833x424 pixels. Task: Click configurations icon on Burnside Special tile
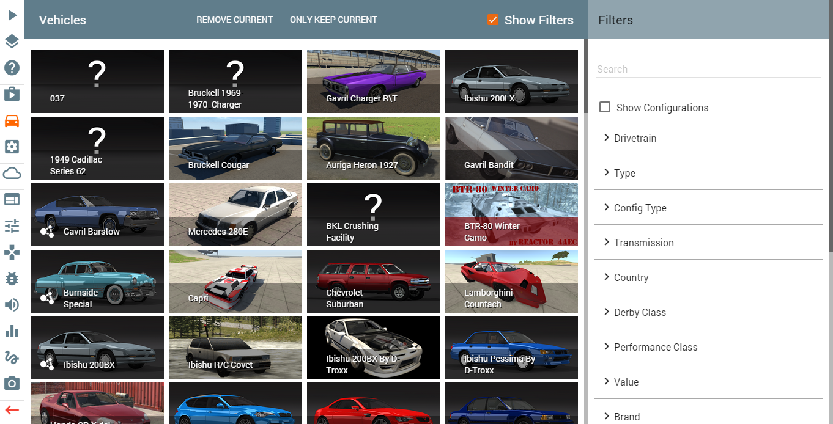pyautogui.click(x=48, y=298)
